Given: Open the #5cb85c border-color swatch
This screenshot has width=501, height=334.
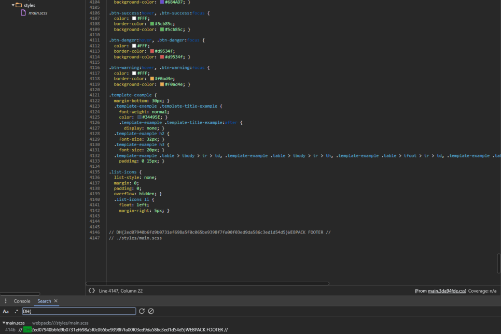Looking at the screenshot, I should point(152,24).
